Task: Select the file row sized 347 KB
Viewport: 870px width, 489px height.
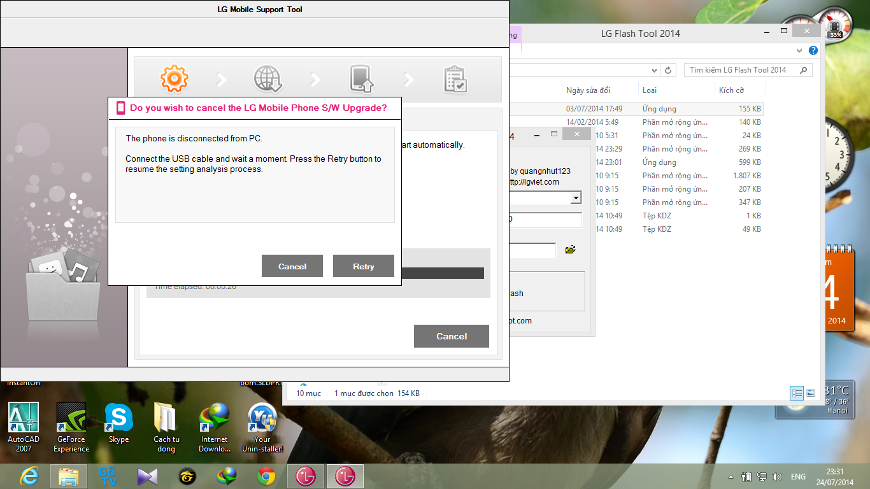Action: click(678, 202)
